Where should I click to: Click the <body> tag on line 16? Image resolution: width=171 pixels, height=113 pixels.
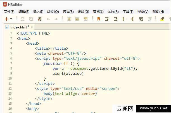click(x=32, y=109)
